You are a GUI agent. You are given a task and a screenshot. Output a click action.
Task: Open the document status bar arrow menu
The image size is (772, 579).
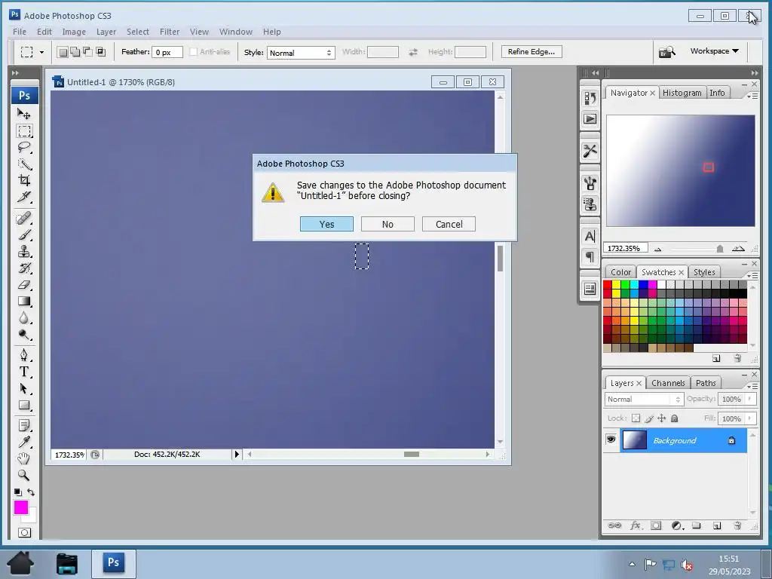[237, 454]
